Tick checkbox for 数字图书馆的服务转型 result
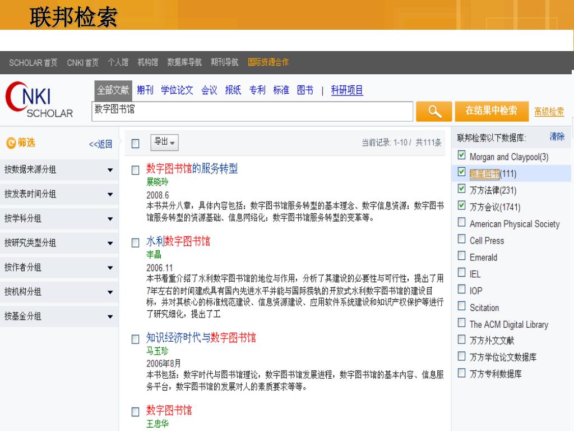Screen dimensions: 574x431 136,170
